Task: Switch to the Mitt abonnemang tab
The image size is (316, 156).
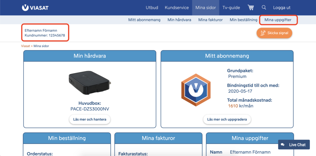Action: click(144, 20)
